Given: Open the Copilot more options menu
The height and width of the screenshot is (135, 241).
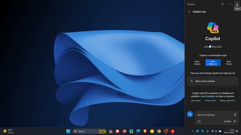Looking at the screenshot, I should point(229,4).
